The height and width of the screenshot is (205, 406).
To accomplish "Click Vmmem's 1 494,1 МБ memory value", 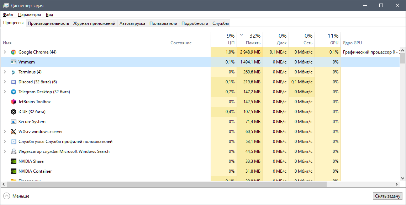I will (x=250, y=62).
